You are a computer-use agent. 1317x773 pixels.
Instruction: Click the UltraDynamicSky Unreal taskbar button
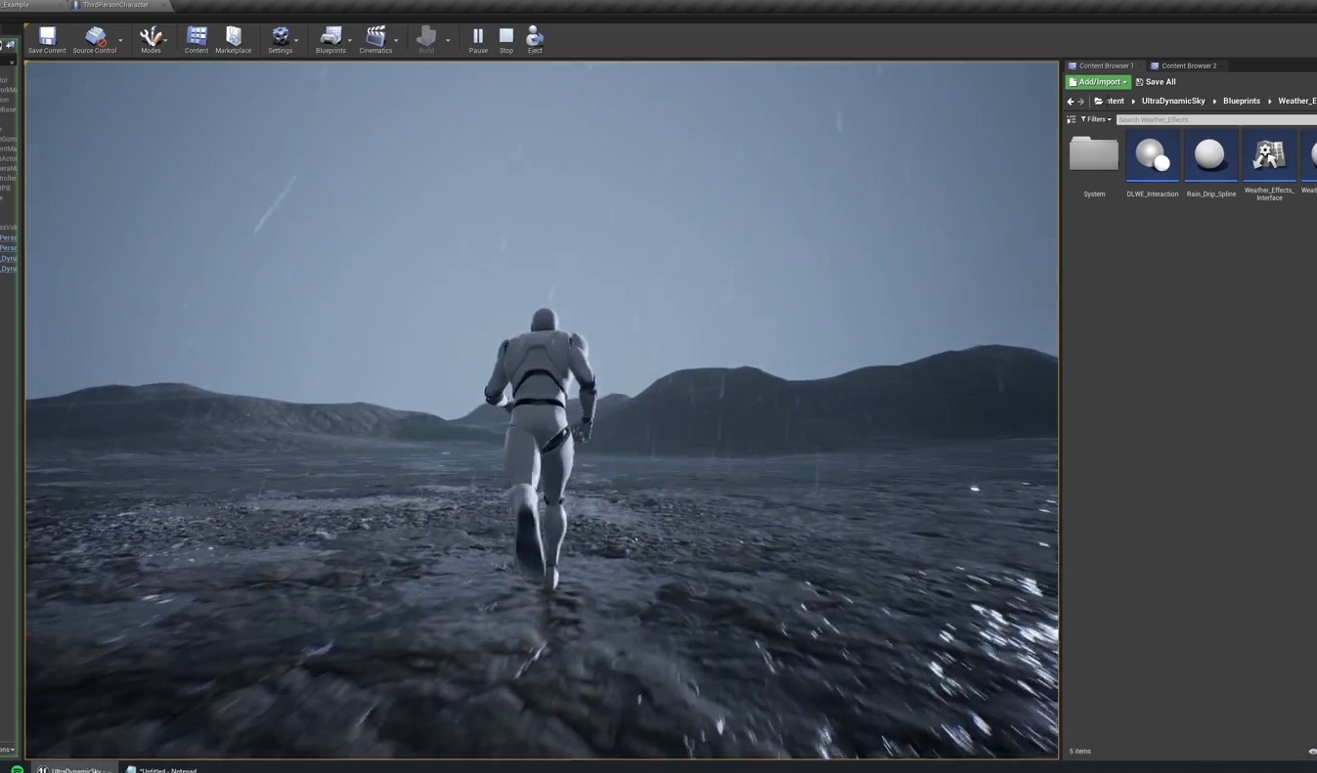(x=73, y=769)
